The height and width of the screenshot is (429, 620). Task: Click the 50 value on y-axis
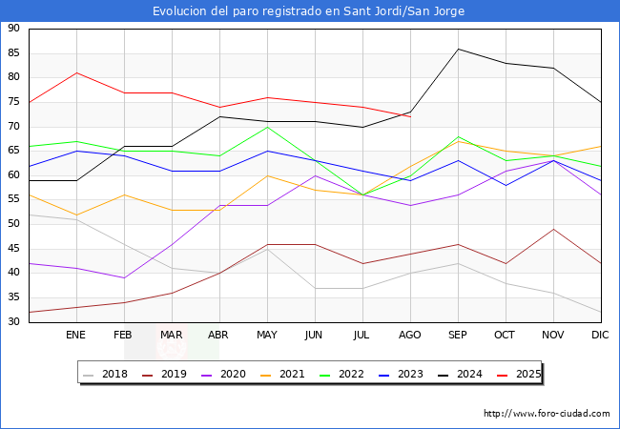pyautogui.click(x=13, y=224)
